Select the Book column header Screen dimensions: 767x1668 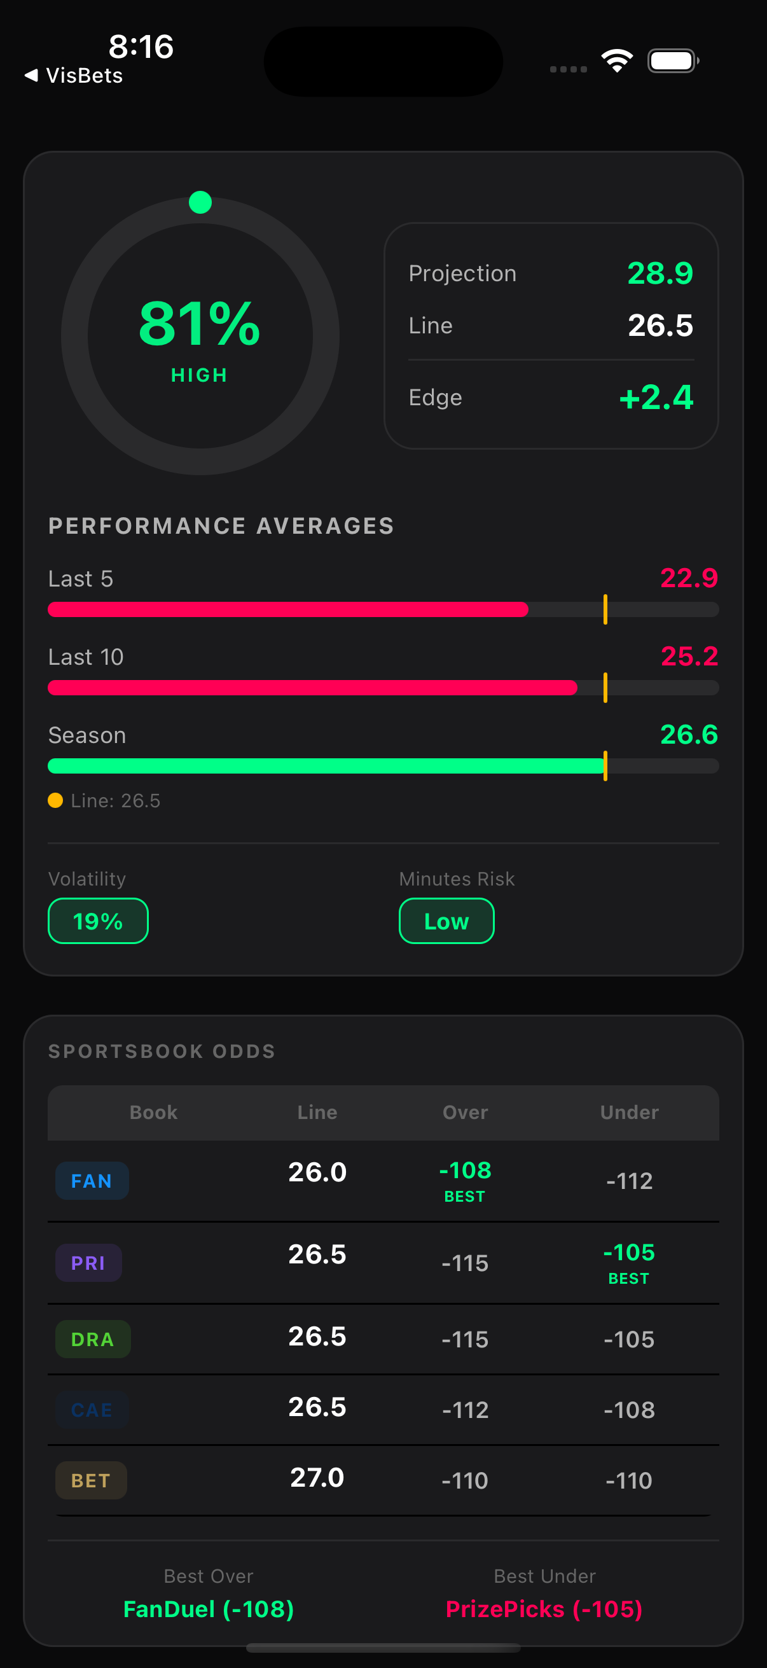[x=153, y=1112]
